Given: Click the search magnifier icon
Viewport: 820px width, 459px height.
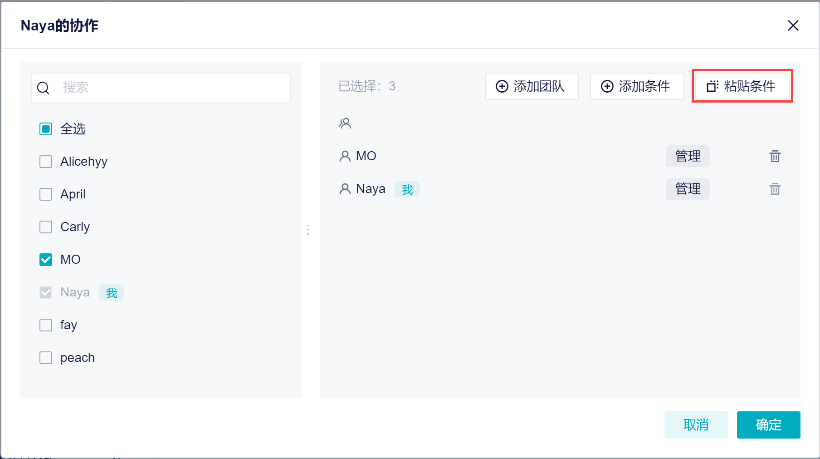Looking at the screenshot, I should click(43, 88).
